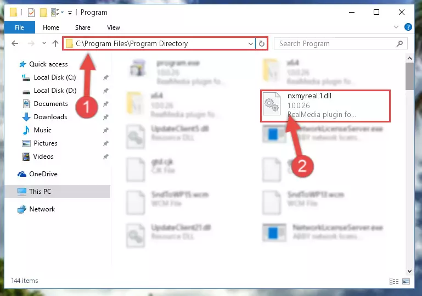Unpin Documents from Quick access
Image resolution: width=422 pixels, height=296 pixels.
(106, 104)
